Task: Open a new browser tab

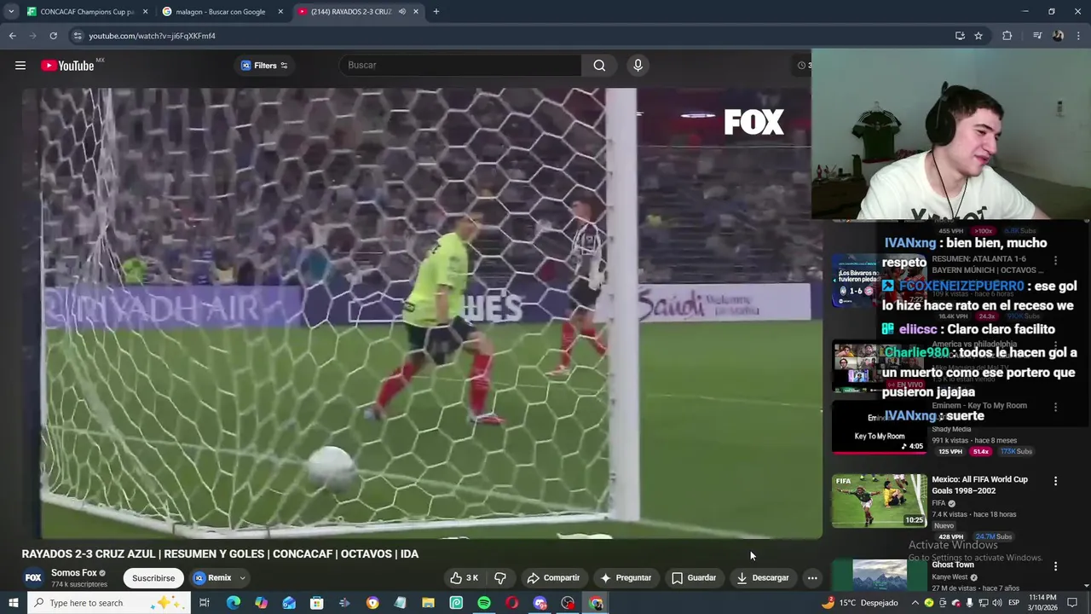Action: pyautogui.click(x=436, y=12)
